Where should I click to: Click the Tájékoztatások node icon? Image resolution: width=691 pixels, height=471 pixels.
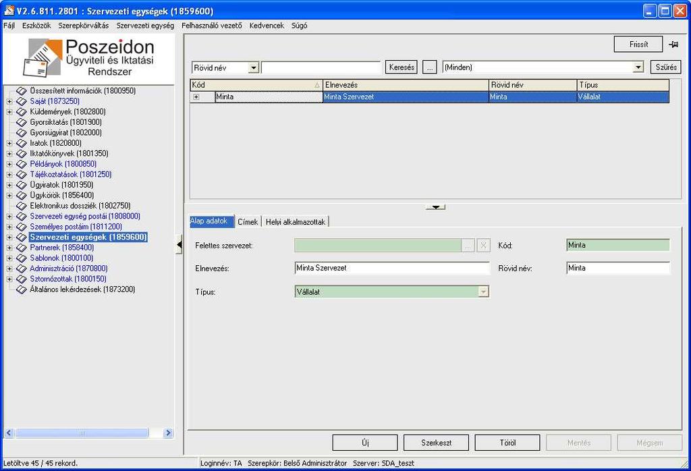click(x=21, y=175)
